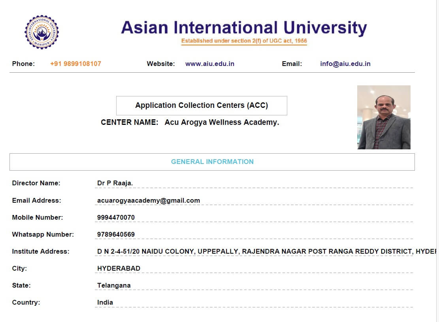Click the UGC act established subtitle text
Viewport: 439px width, 322px height.
pyautogui.click(x=244, y=41)
